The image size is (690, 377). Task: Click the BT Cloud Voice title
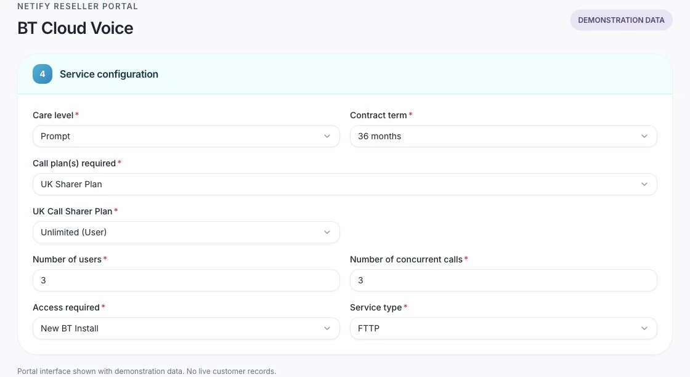click(x=75, y=28)
